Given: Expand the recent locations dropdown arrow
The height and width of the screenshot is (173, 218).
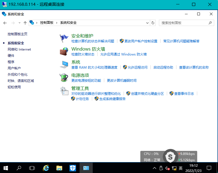Looking at the screenshot, I should 19,23.
